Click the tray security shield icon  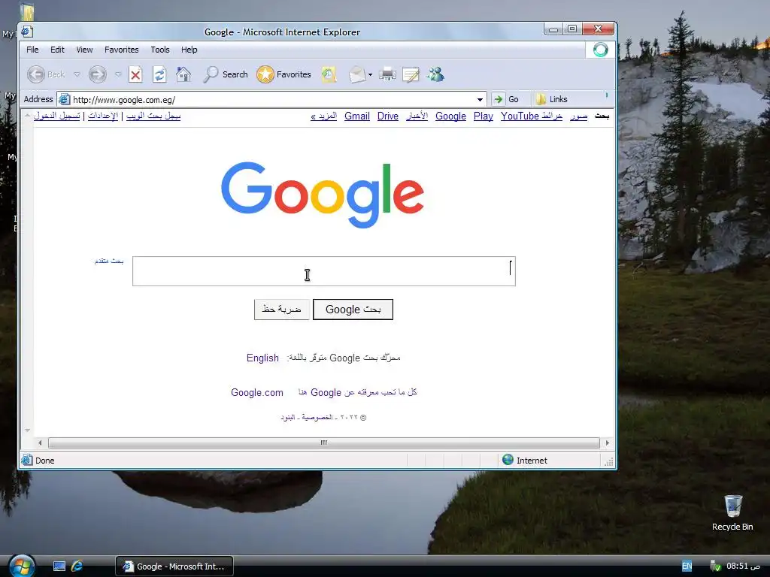point(716,566)
